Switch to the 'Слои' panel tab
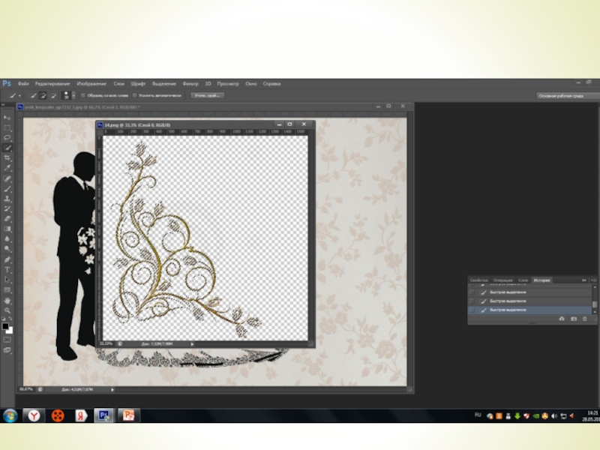The width and height of the screenshot is (600, 450). click(523, 280)
